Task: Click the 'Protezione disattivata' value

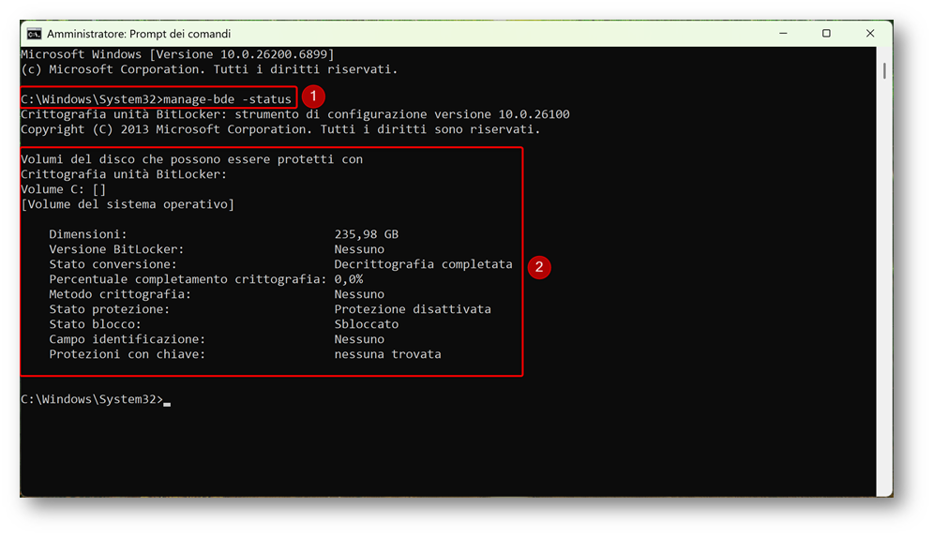Action: click(413, 309)
